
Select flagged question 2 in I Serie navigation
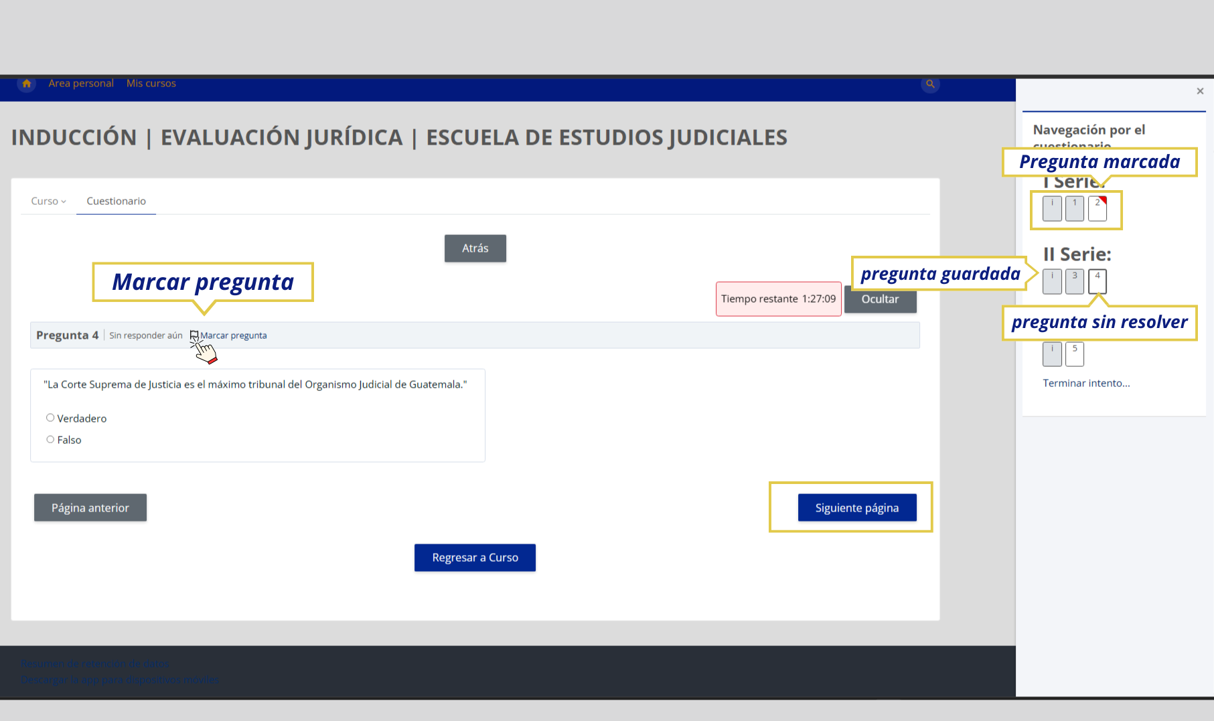click(x=1097, y=208)
